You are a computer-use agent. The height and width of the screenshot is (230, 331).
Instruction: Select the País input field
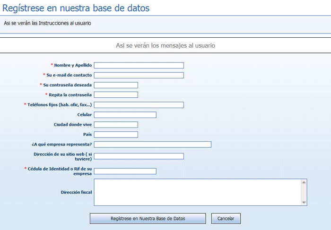point(116,135)
